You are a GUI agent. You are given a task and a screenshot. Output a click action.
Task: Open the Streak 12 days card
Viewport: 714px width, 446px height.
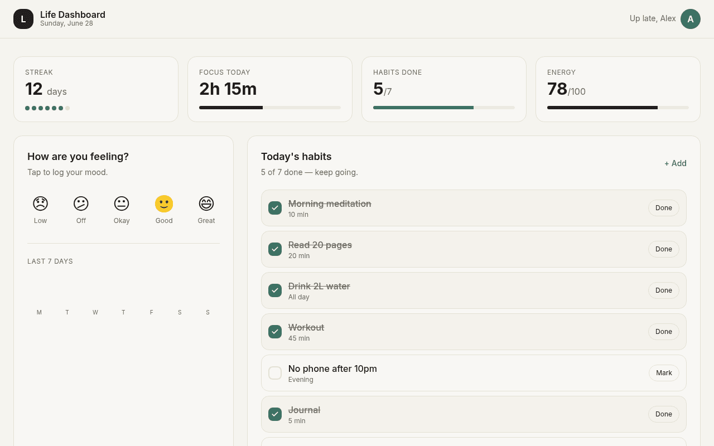(96, 89)
